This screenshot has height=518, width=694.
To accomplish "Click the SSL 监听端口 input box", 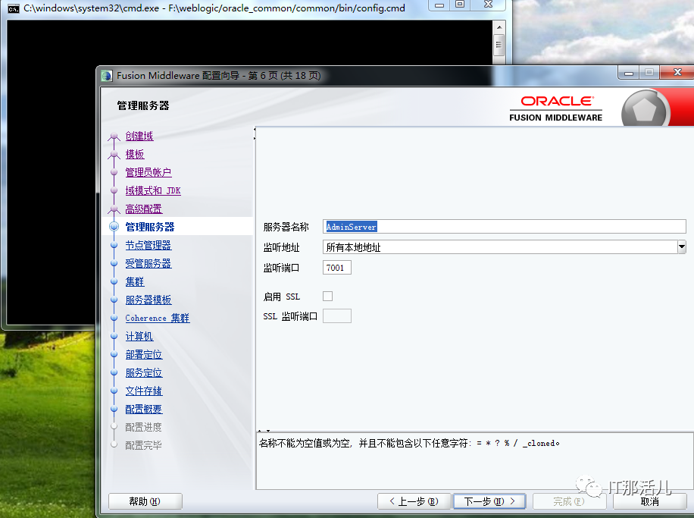I will pos(337,316).
